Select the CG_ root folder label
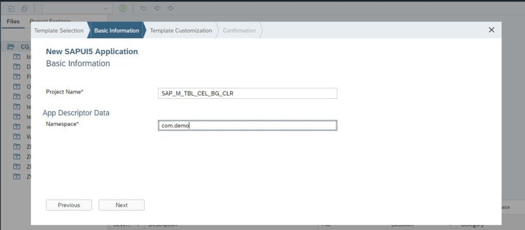 tap(26, 47)
